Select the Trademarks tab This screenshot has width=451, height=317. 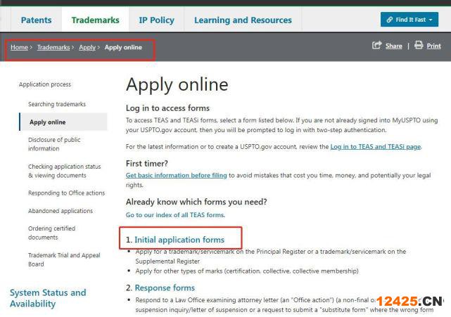(96, 20)
